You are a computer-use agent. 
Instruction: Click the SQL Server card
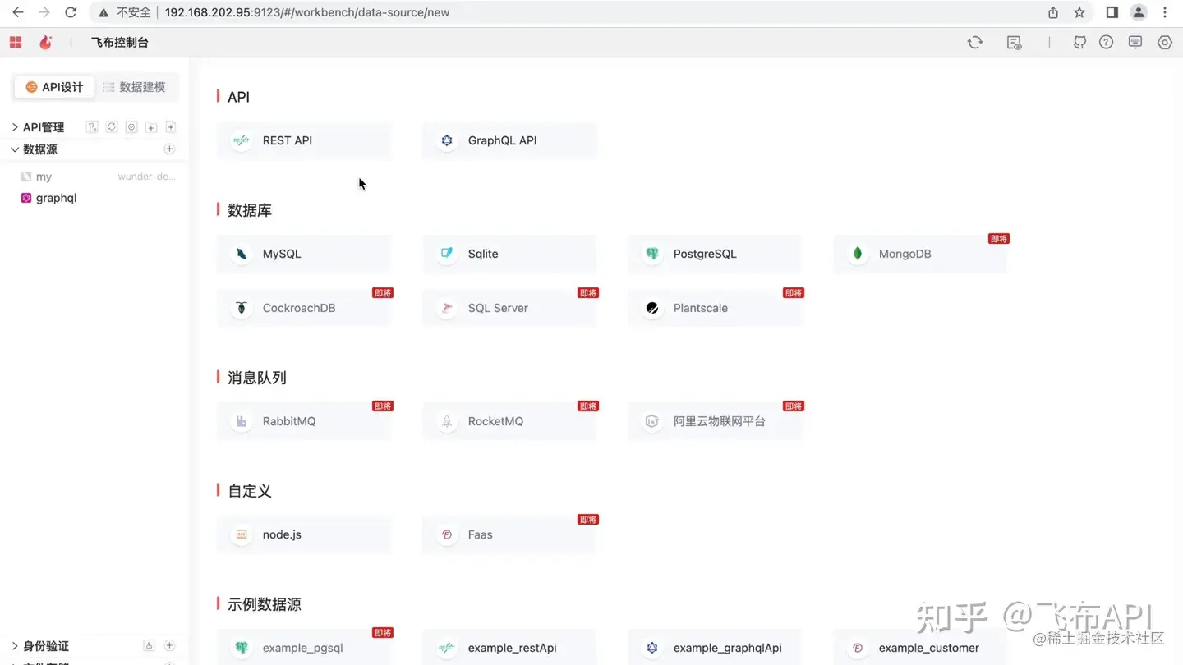tap(509, 308)
